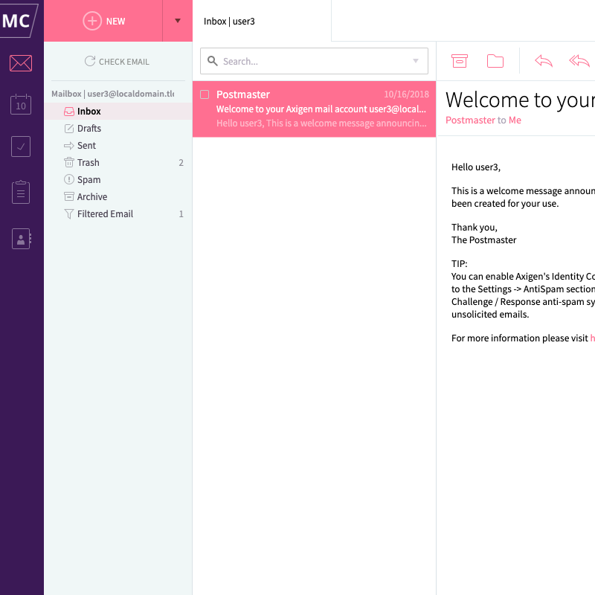Click the Archive box folder icon
Screen dimensions: 595x595
coord(69,196)
